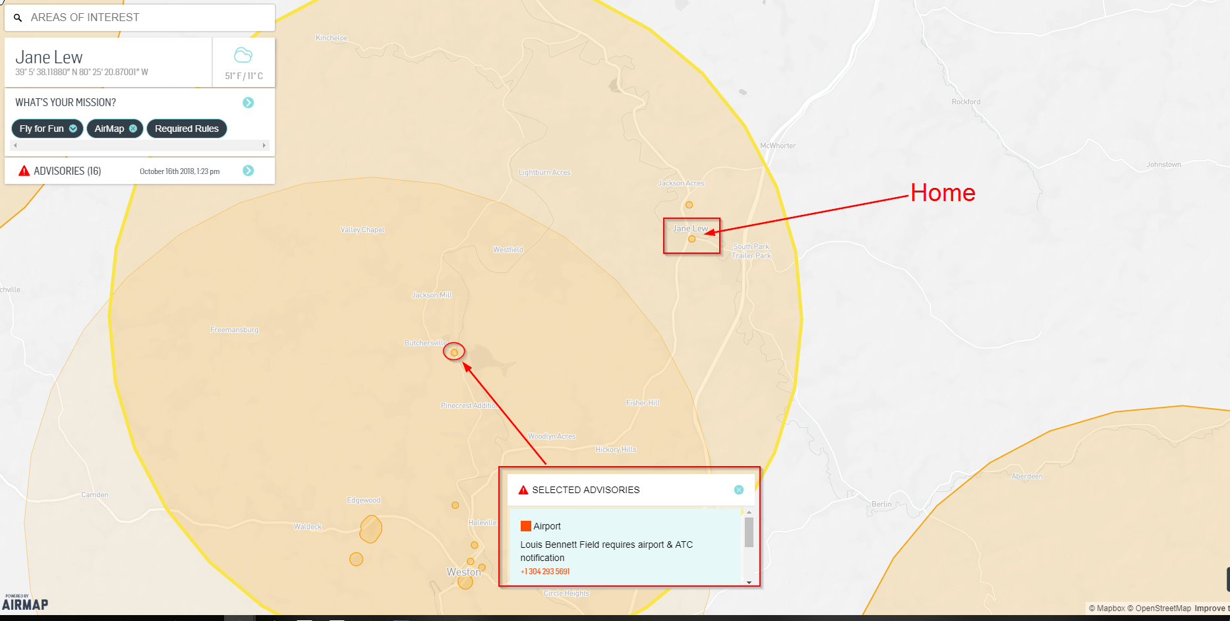Viewport: 1230px width, 621px height.
Task: Click the Freemansburg map label
Action: (x=234, y=330)
